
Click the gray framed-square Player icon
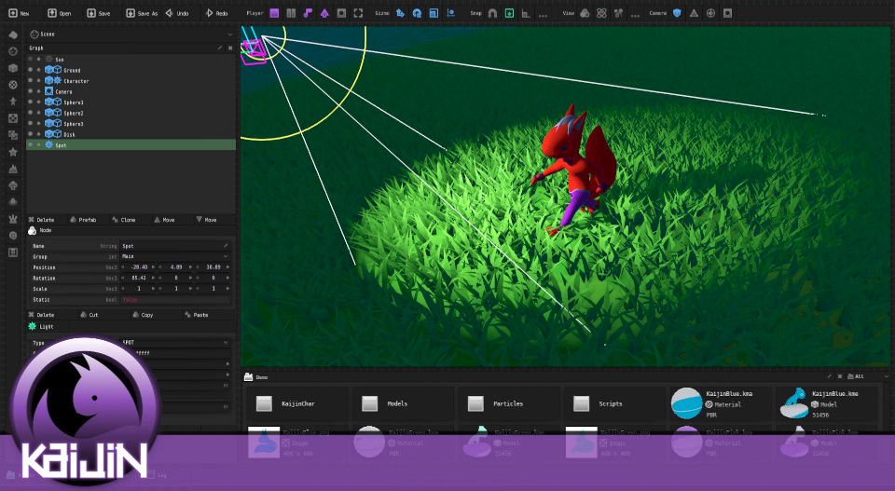341,12
